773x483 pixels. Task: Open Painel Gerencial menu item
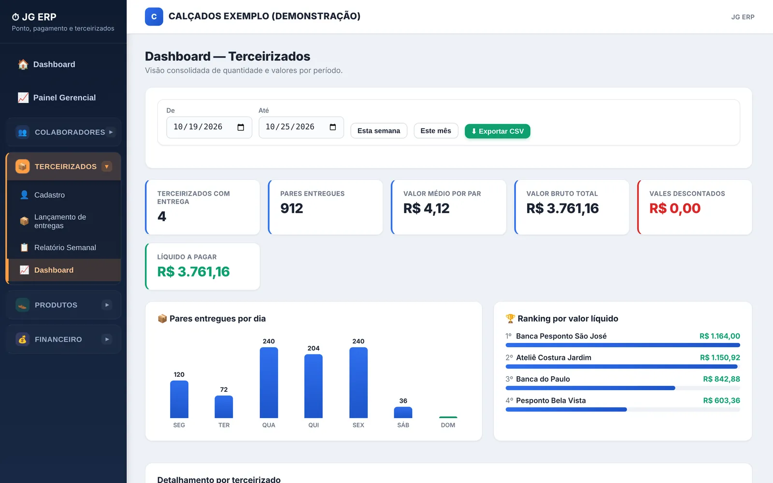click(63, 98)
